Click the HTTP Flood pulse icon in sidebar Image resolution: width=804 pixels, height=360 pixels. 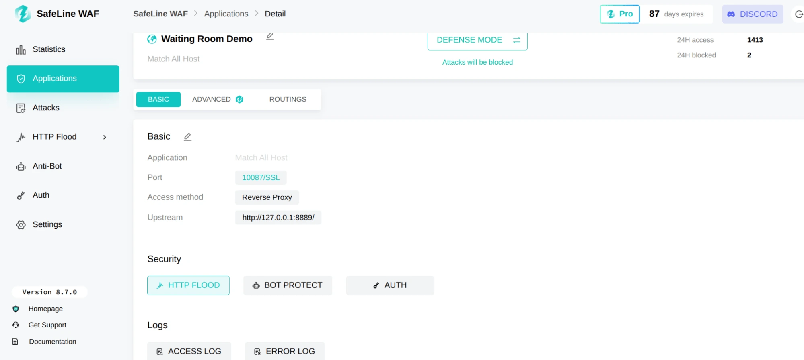(x=21, y=137)
